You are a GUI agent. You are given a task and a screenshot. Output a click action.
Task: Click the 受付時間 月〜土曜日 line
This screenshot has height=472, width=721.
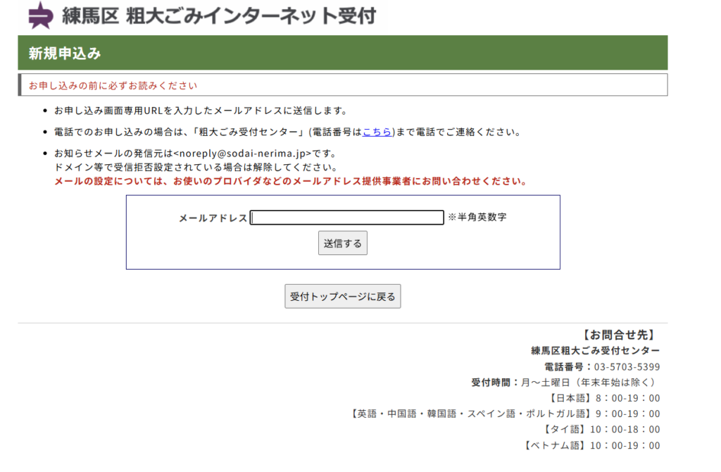click(565, 383)
